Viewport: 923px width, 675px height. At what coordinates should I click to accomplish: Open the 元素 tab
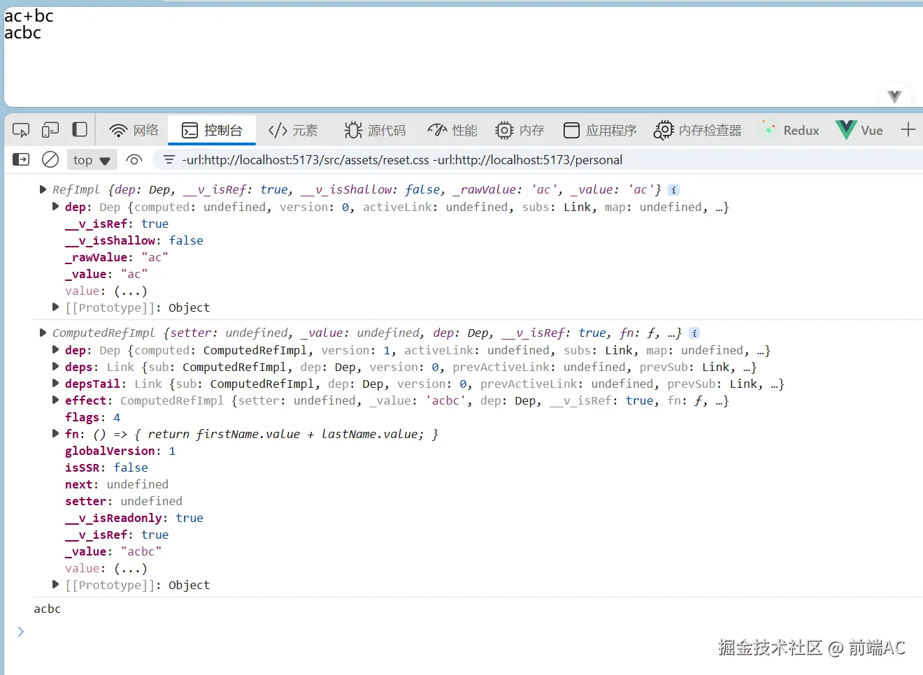coord(293,130)
